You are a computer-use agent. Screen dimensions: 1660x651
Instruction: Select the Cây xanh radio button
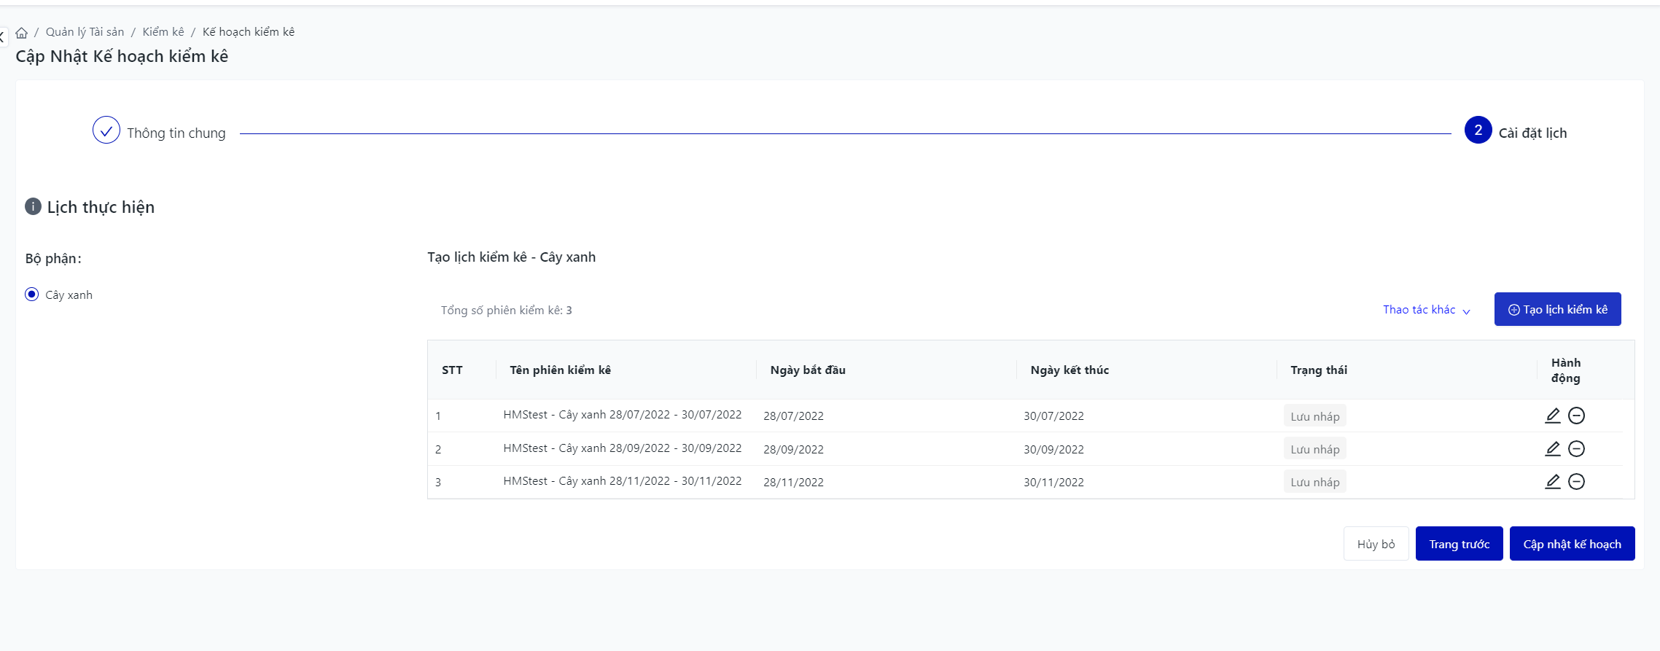[x=32, y=295]
